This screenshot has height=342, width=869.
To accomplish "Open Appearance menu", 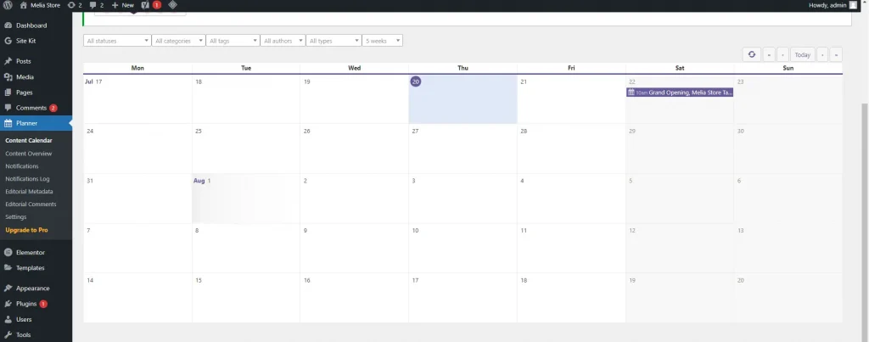I will point(33,289).
